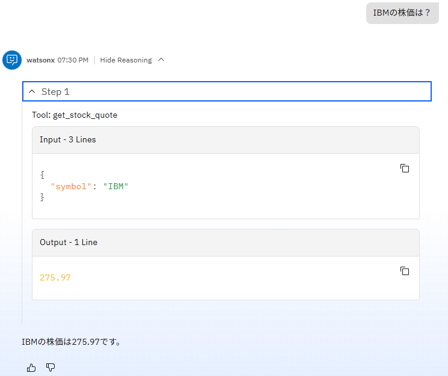This screenshot has height=376, width=448.
Task: Click the user message bubble asking IBM's stock price
Action: [402, 13]
